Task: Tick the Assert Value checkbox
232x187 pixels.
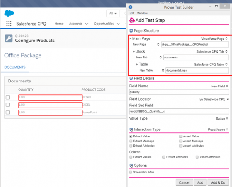Action: [x=181, y=136]
